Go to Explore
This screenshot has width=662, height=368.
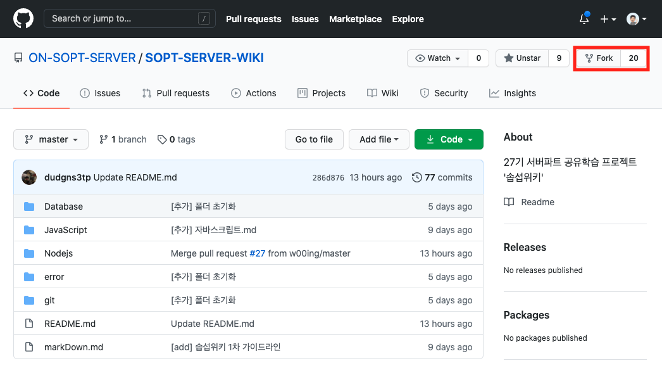coord(408,19)
